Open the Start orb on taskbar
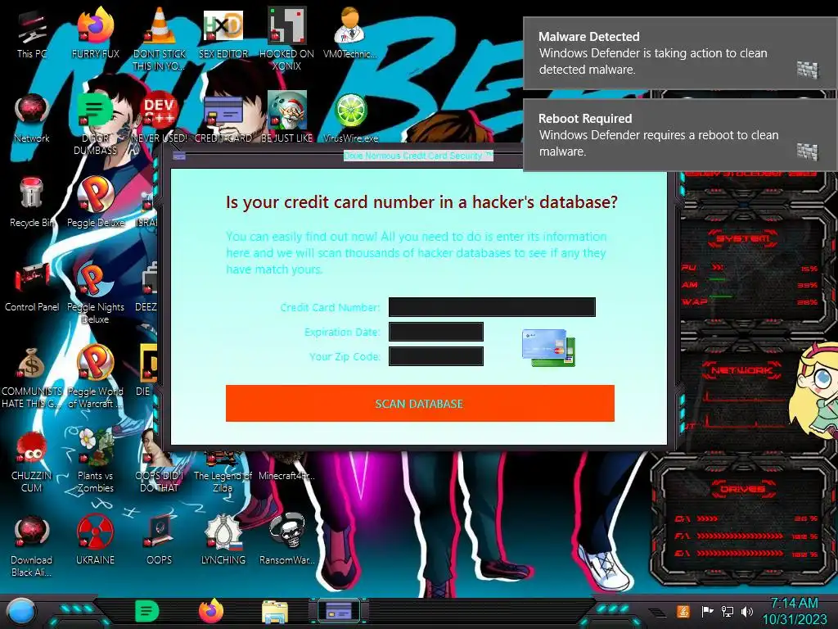 pyautogui.click(x=21, y=611)
